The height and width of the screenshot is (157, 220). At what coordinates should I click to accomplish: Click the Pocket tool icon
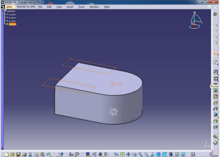(x=215, y=79)
